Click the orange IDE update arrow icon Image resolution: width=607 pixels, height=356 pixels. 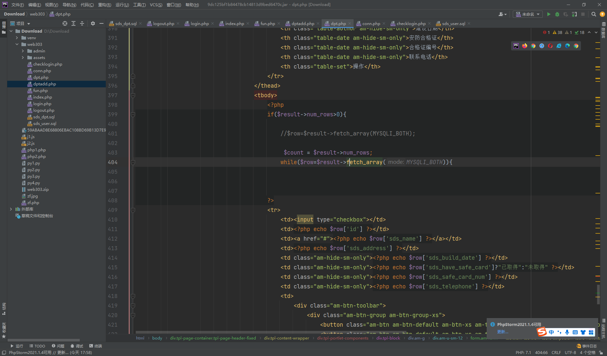click(602, 14)
